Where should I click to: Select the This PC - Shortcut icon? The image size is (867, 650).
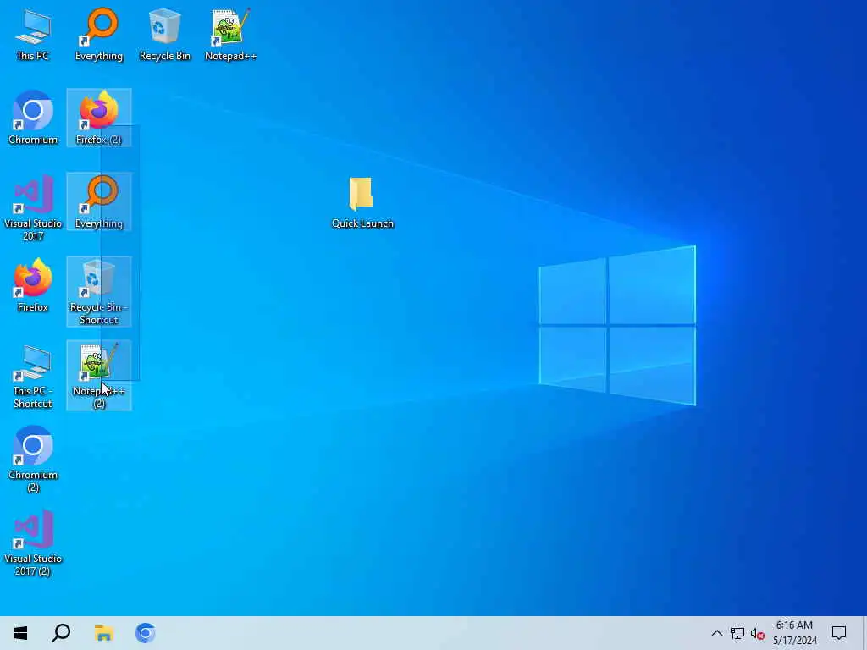[x=33, y=376]
